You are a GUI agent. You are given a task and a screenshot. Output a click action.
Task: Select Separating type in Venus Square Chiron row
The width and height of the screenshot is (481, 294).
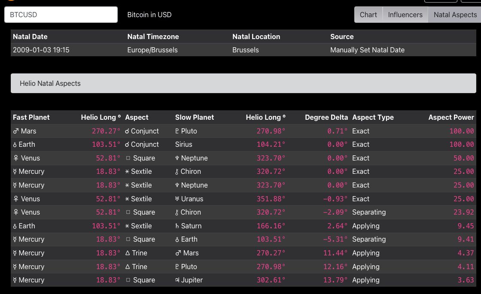tap(369, 212)
